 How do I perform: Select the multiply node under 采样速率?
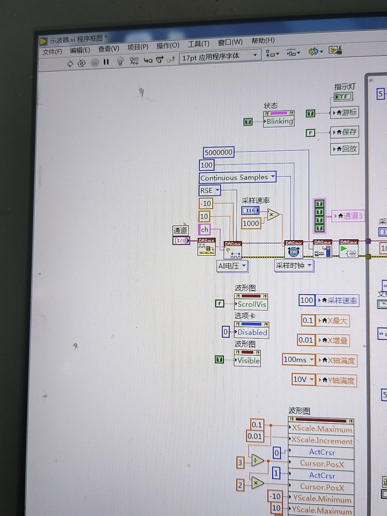point(273,215)
